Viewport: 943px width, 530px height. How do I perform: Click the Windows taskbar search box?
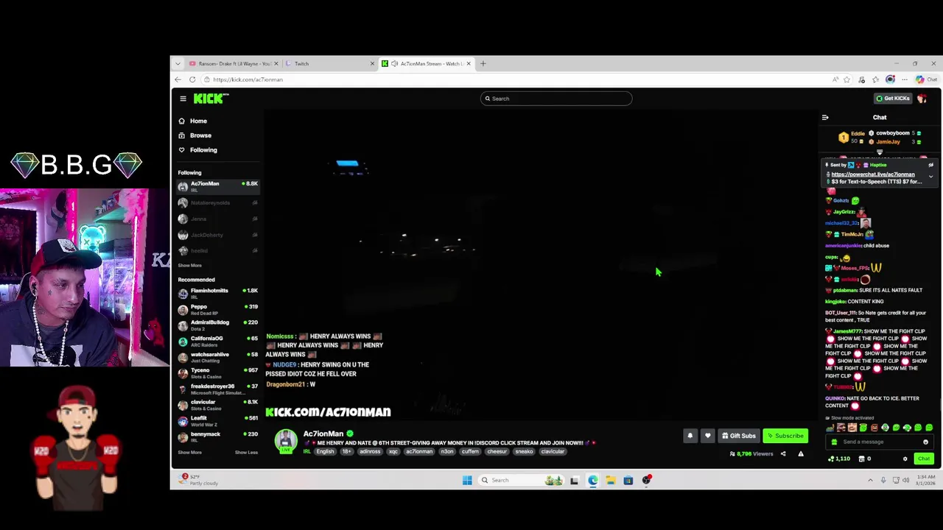tap(520, 480)
